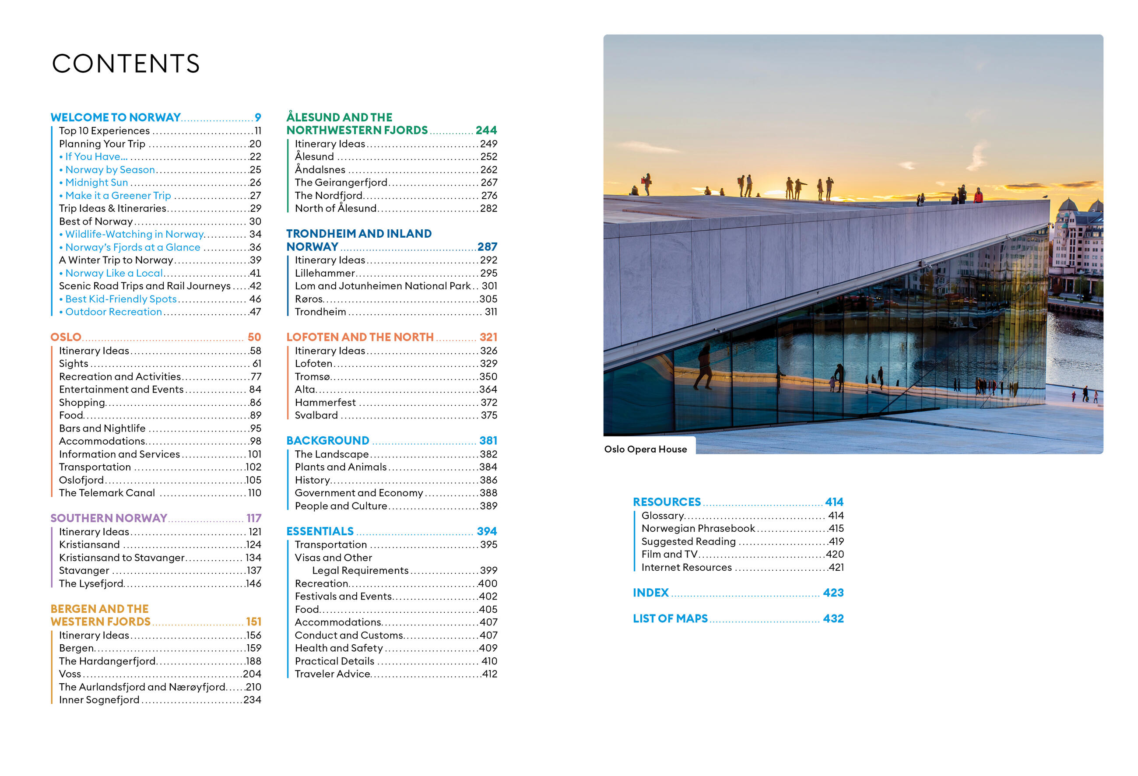Go to the Southern Norway chapter entry
1138x776 pixels.
(x=109, y=518)
